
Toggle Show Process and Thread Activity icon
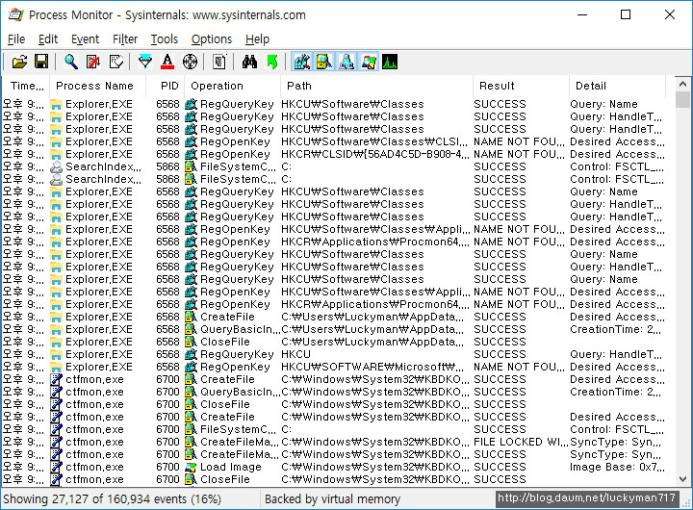(369, 62)
